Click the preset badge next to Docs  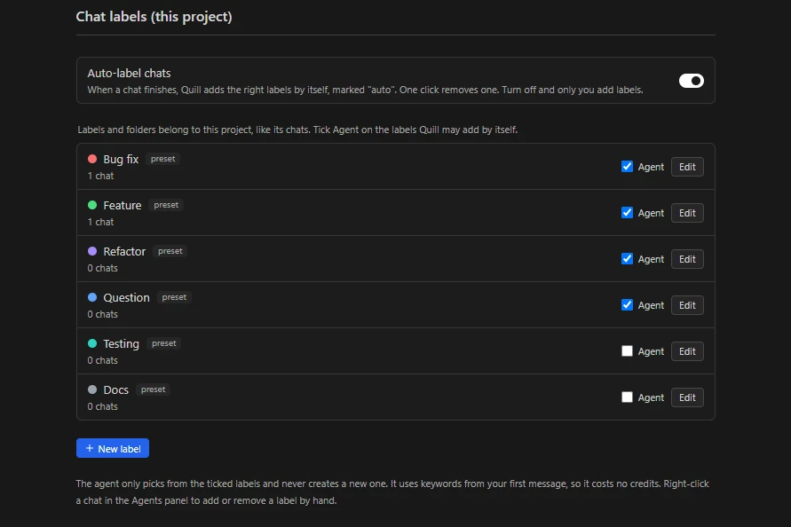[x=153, y=389]
